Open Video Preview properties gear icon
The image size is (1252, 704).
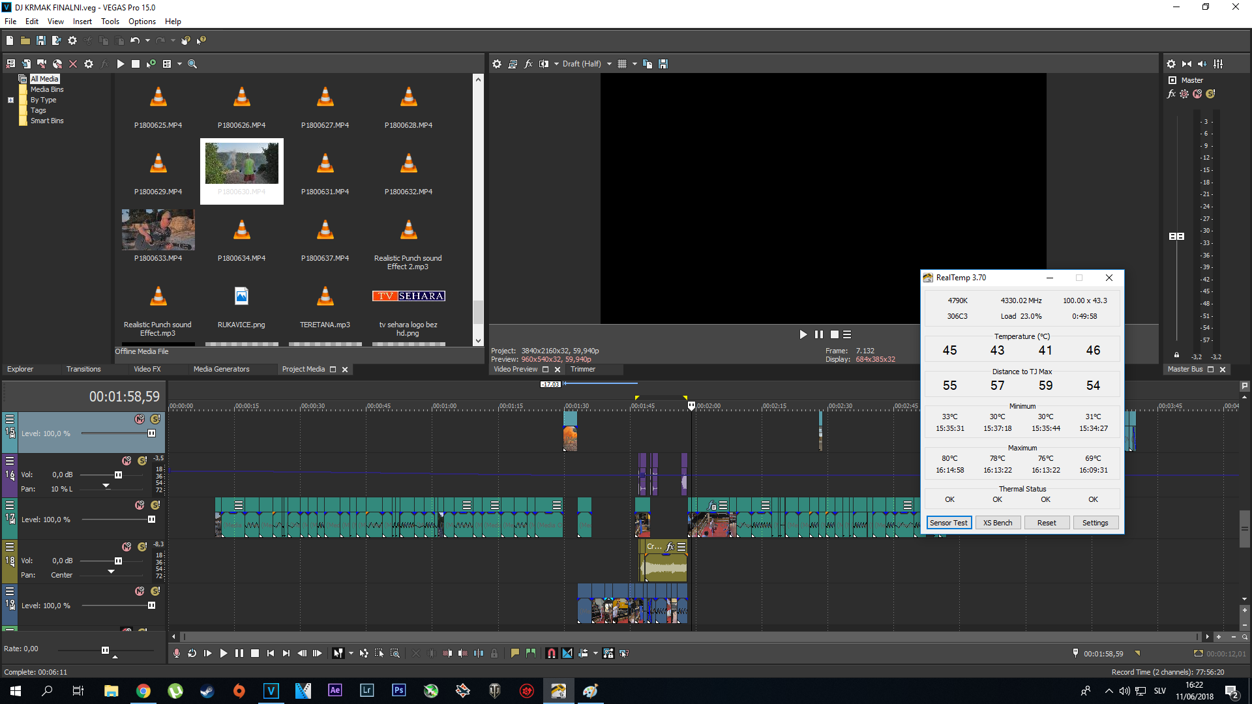(x=497, y=64)
